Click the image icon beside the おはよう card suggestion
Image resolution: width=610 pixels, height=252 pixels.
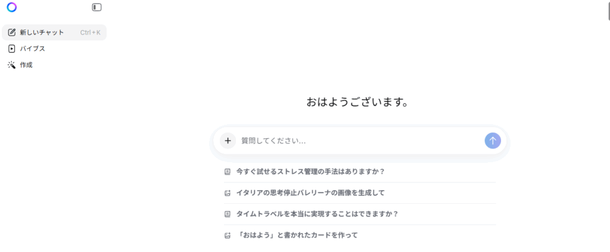[x=227, y=235]
